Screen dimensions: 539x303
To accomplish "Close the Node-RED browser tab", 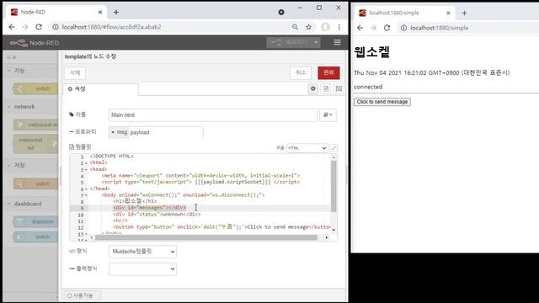I will click(100, 13).
